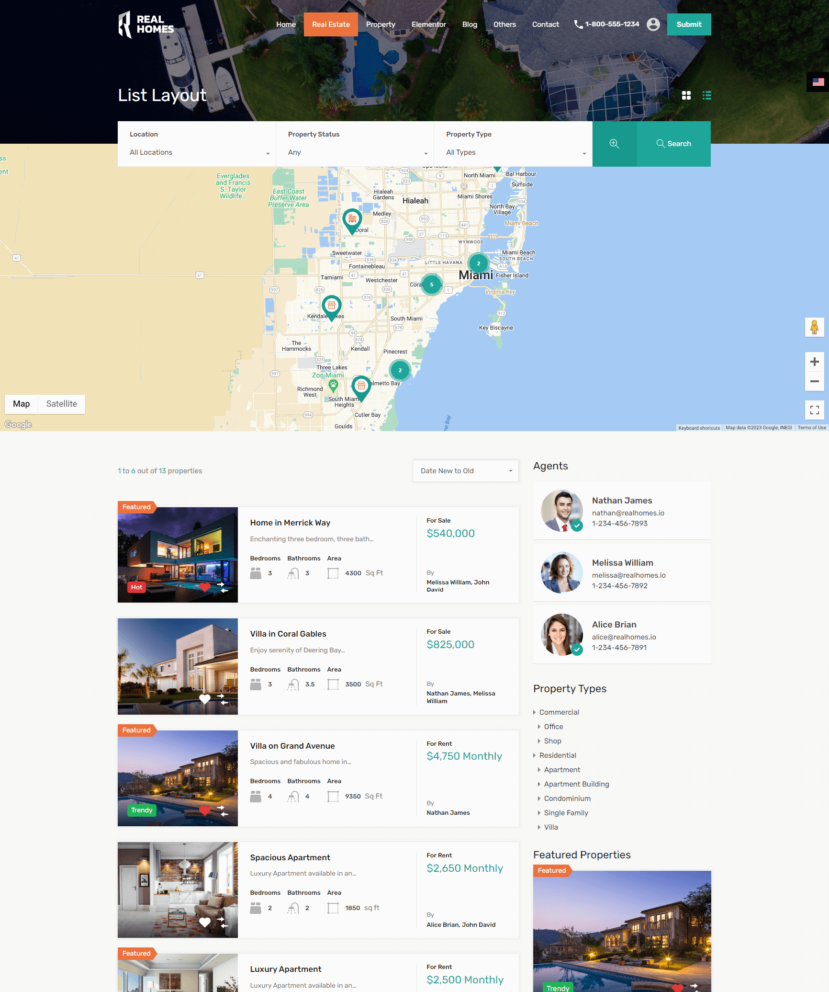Open the Residential property type
Image resolution: width=829 pixels, height=992 pixels.
[558, 755]
